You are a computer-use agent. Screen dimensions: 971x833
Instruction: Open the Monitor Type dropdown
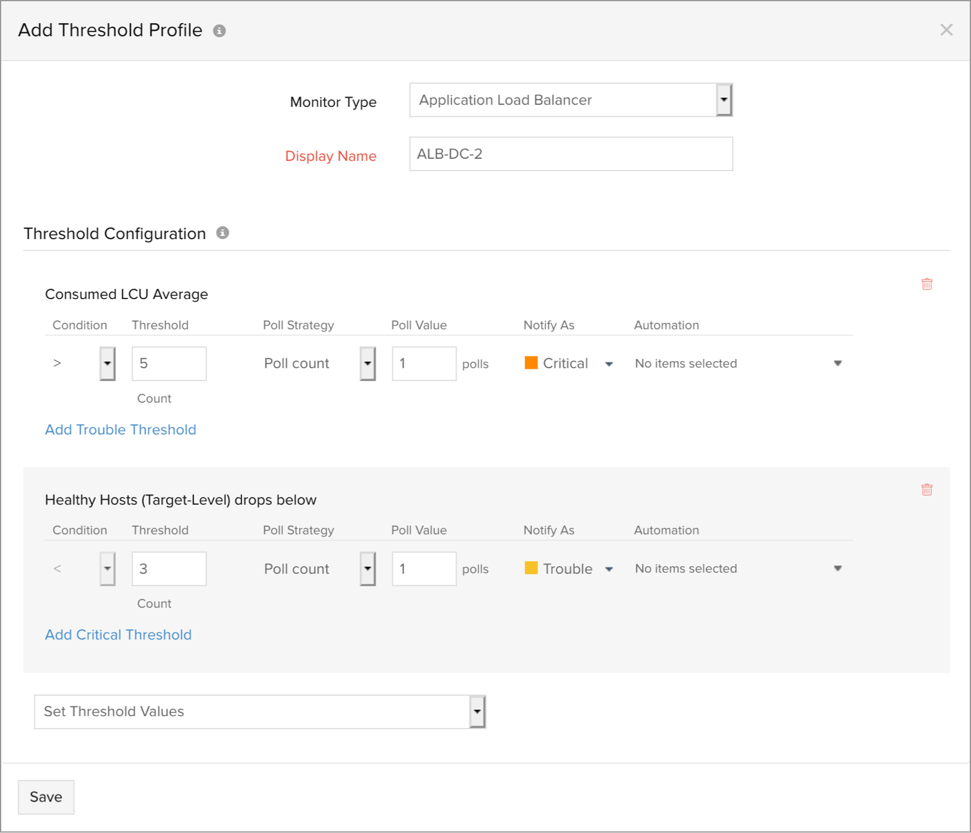(x=723, y=100)
